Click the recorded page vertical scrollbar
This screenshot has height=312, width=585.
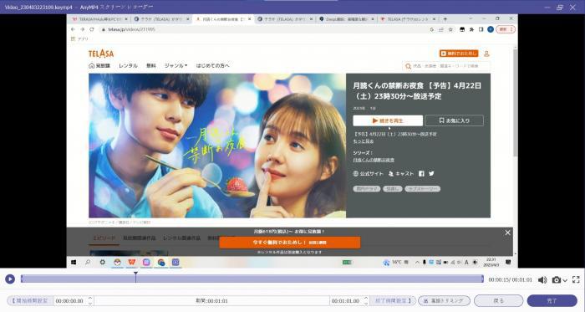point(516,103)
